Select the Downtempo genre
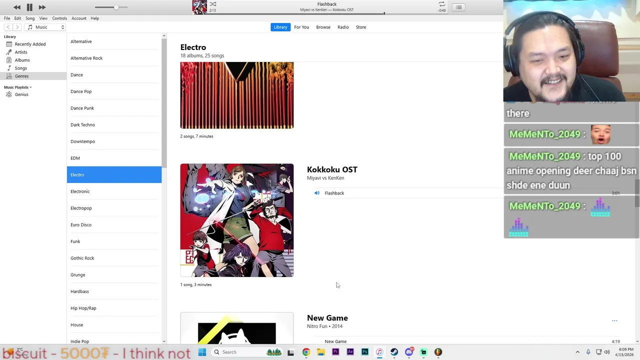The height and width of the screenshot is (360, 640). pos(114,141)
